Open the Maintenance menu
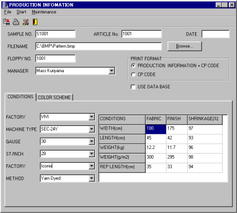 [44, 12]
